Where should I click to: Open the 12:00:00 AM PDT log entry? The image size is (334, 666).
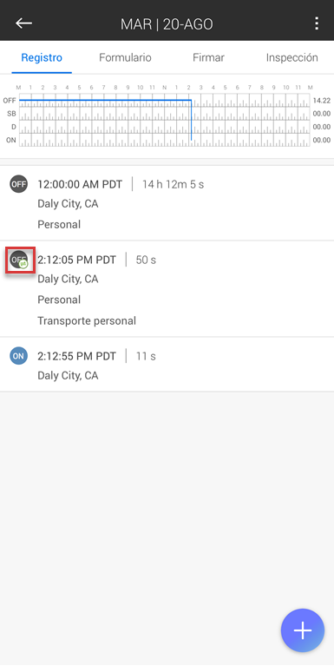click(x=167, y=203)
